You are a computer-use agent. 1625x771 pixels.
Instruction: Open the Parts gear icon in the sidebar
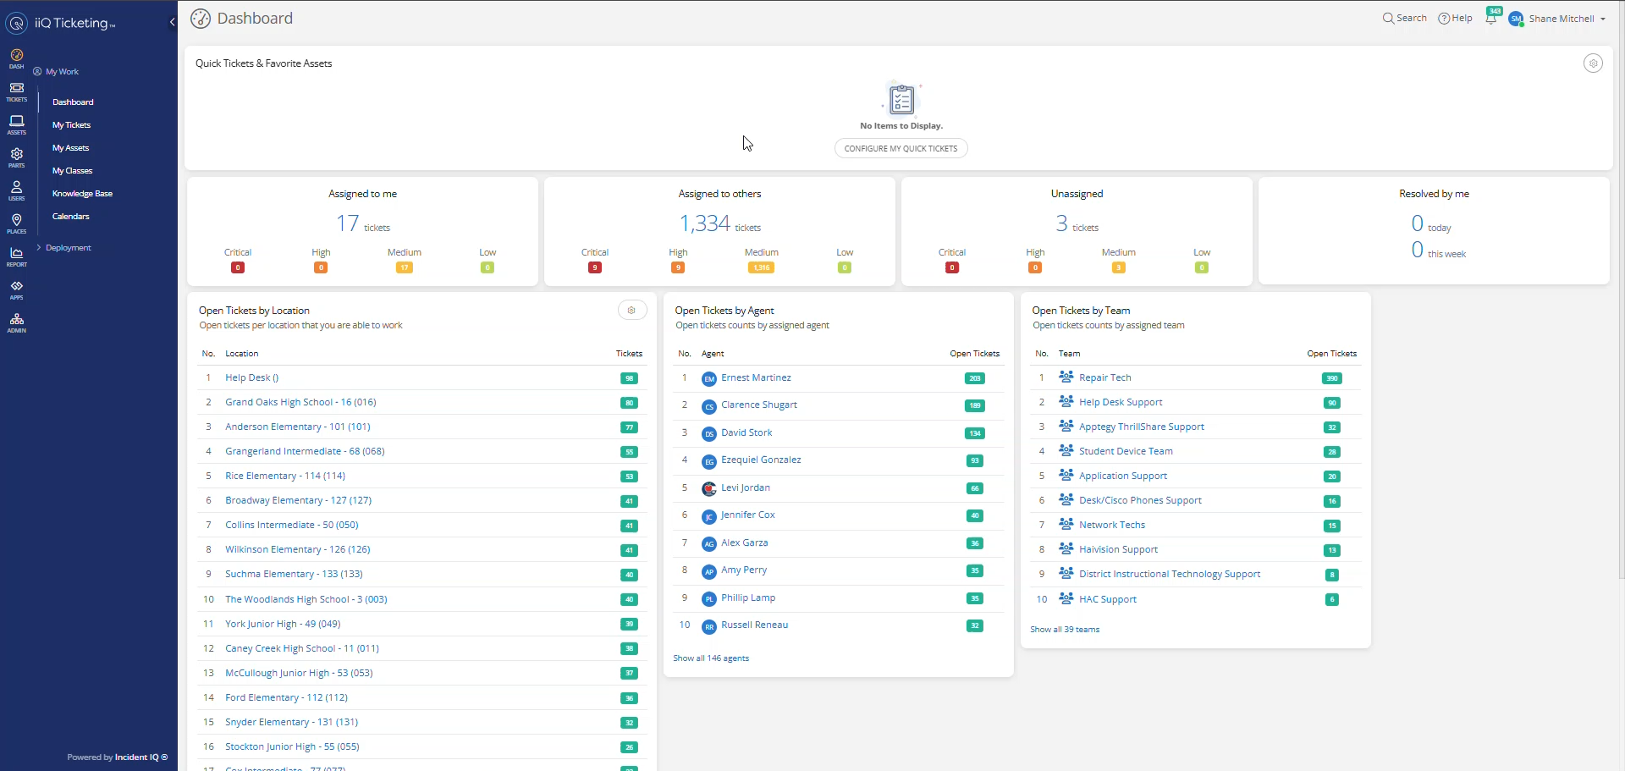coord(16,157)
